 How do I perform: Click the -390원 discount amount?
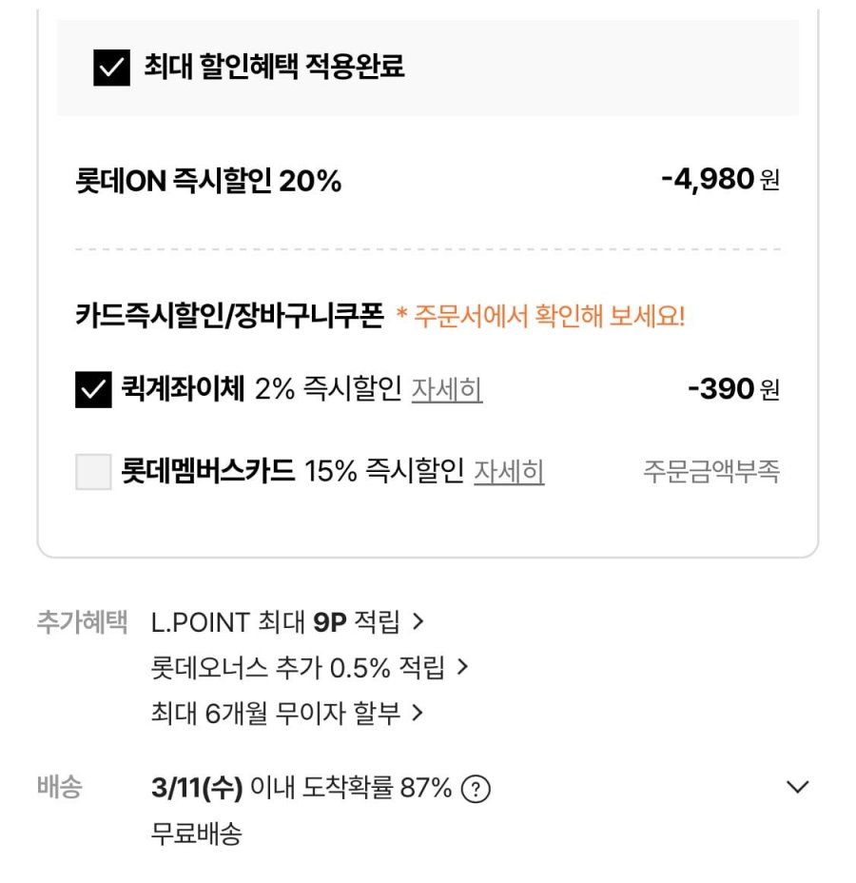pos(733,389)
